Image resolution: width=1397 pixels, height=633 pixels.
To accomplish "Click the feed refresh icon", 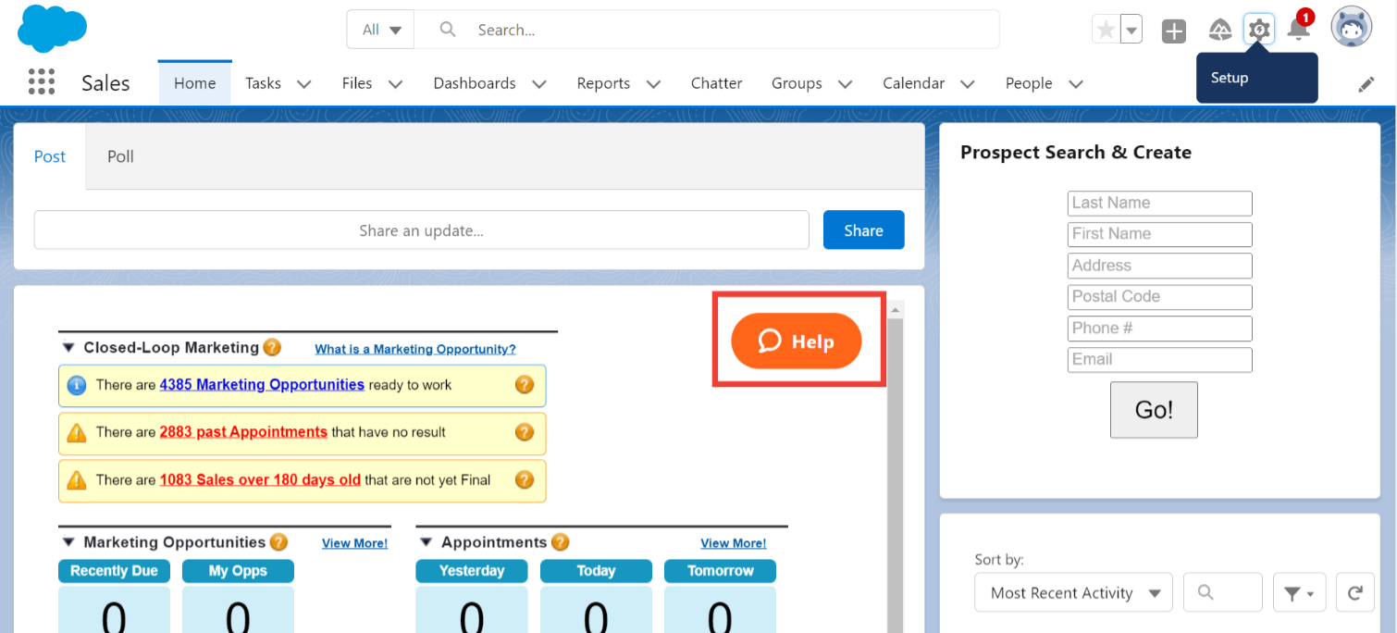I will pyautogui.click(x=1354, y=593).
